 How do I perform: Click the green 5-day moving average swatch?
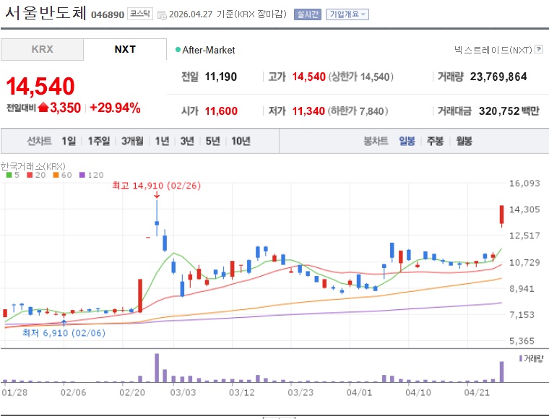[9, 175]
